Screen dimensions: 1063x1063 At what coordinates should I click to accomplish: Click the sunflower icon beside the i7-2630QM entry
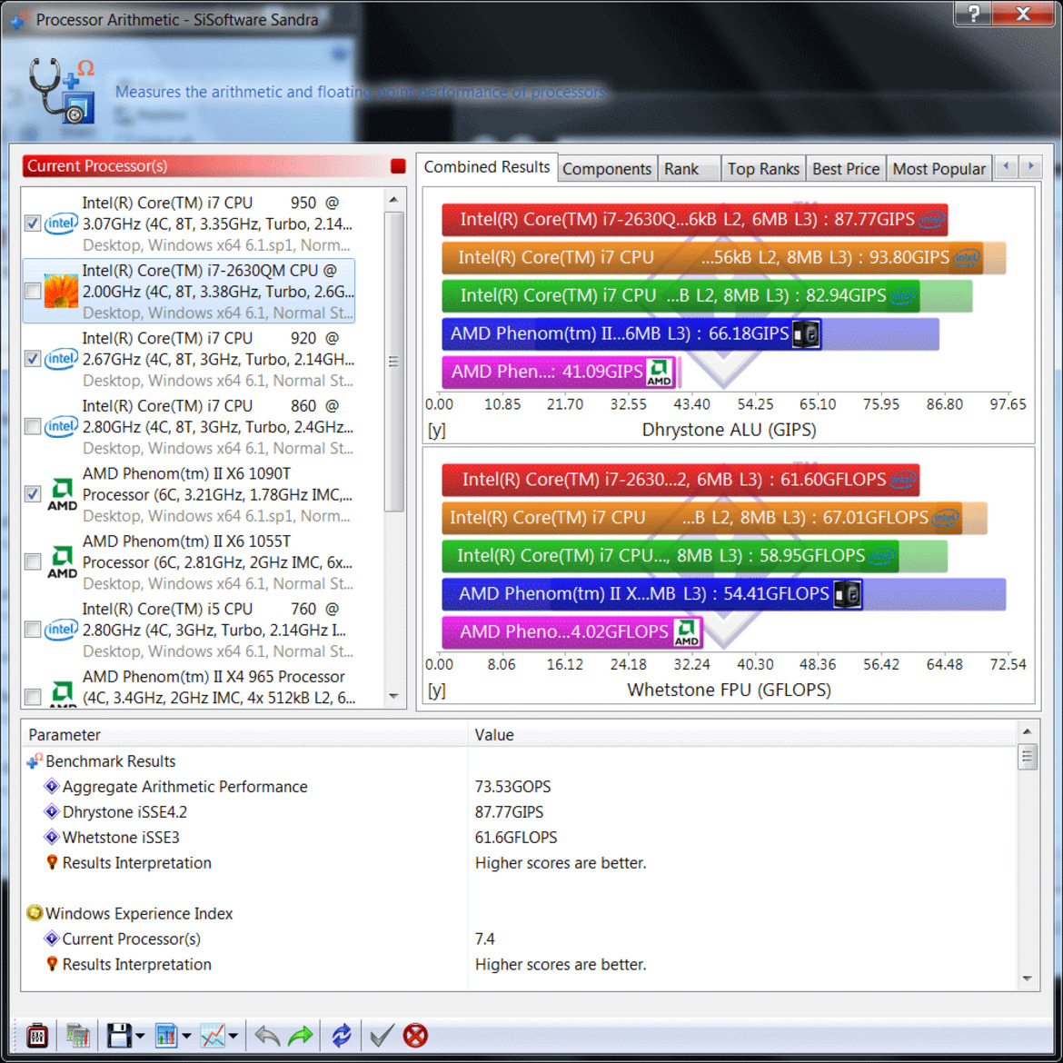pos(61,291)
